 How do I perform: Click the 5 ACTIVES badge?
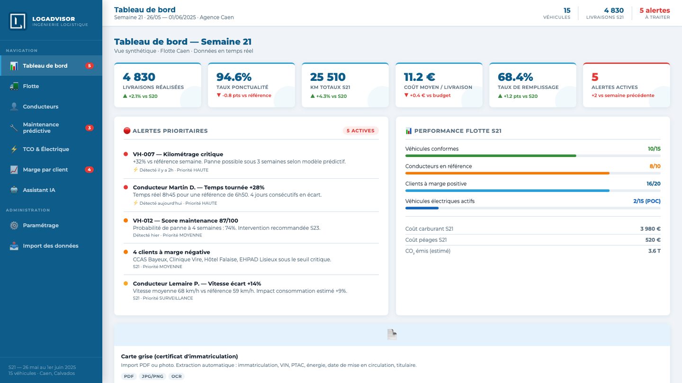coord(360,131)
